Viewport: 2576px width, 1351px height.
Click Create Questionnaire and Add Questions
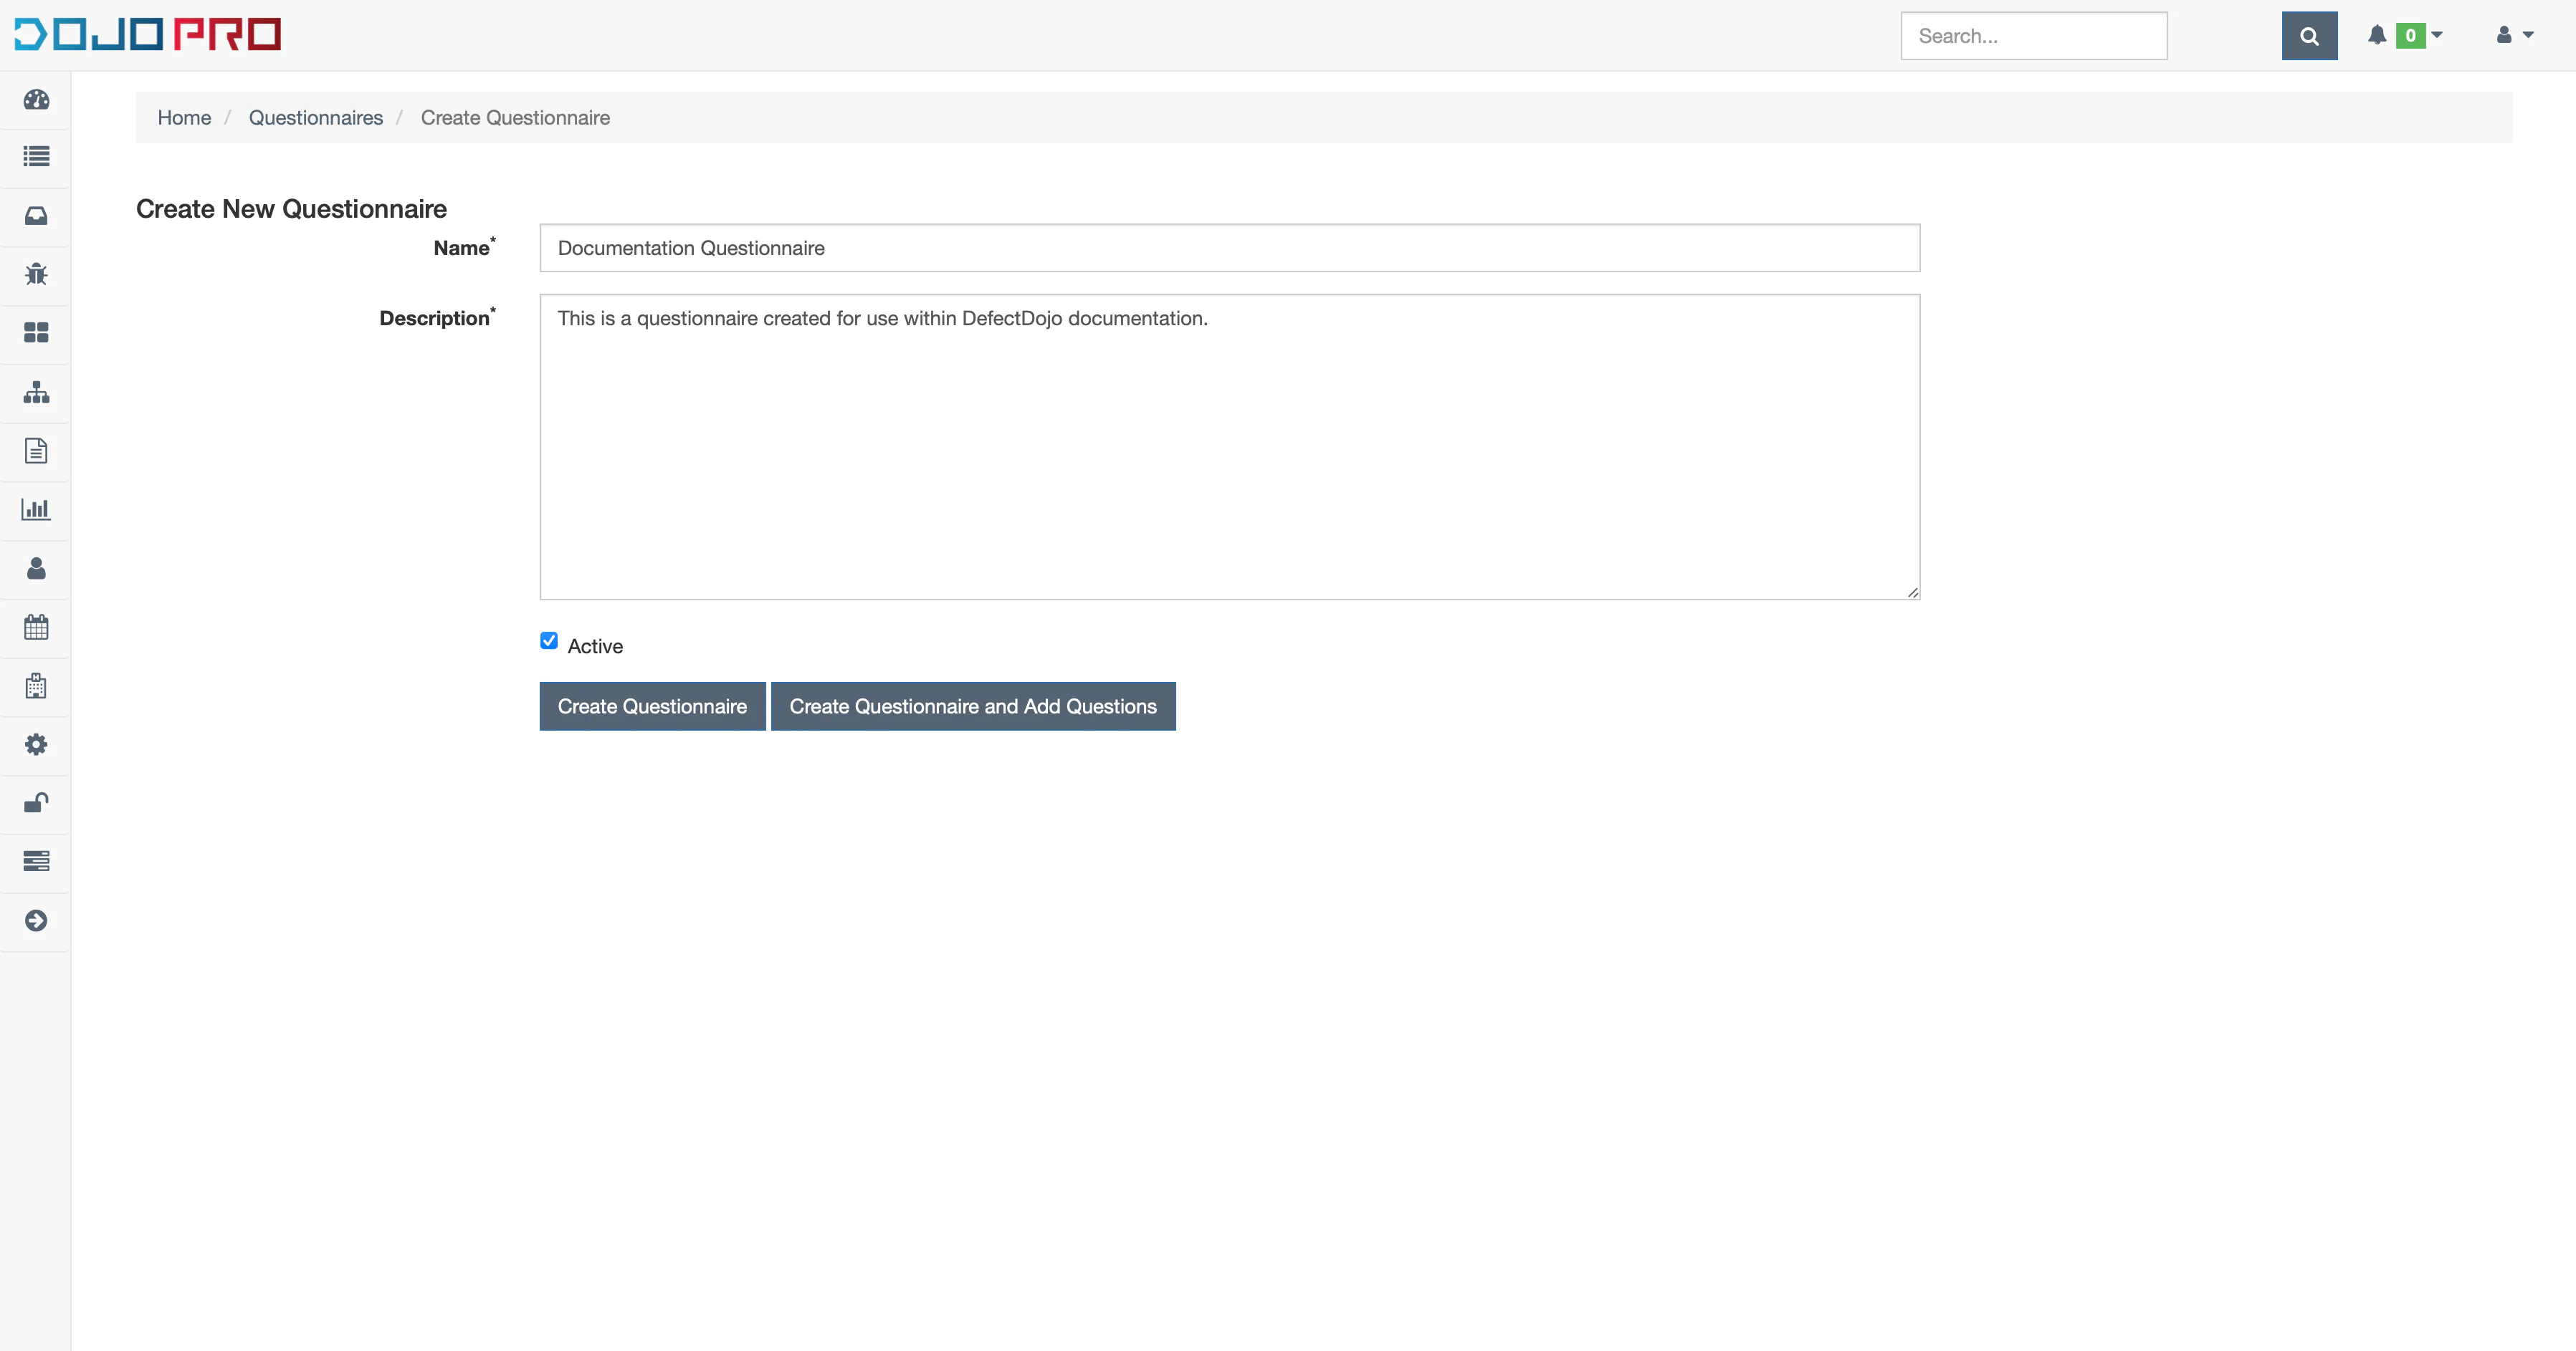(973, 706)
